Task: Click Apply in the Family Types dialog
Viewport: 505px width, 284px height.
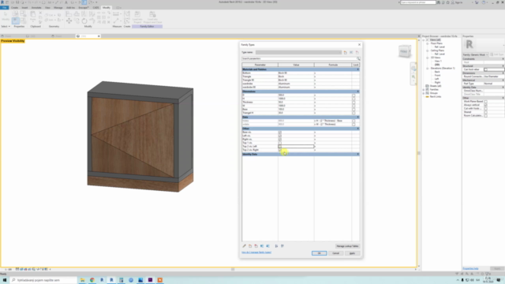Action: [352, 253]
